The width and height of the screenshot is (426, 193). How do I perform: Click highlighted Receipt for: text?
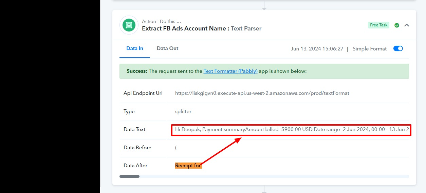188,166
